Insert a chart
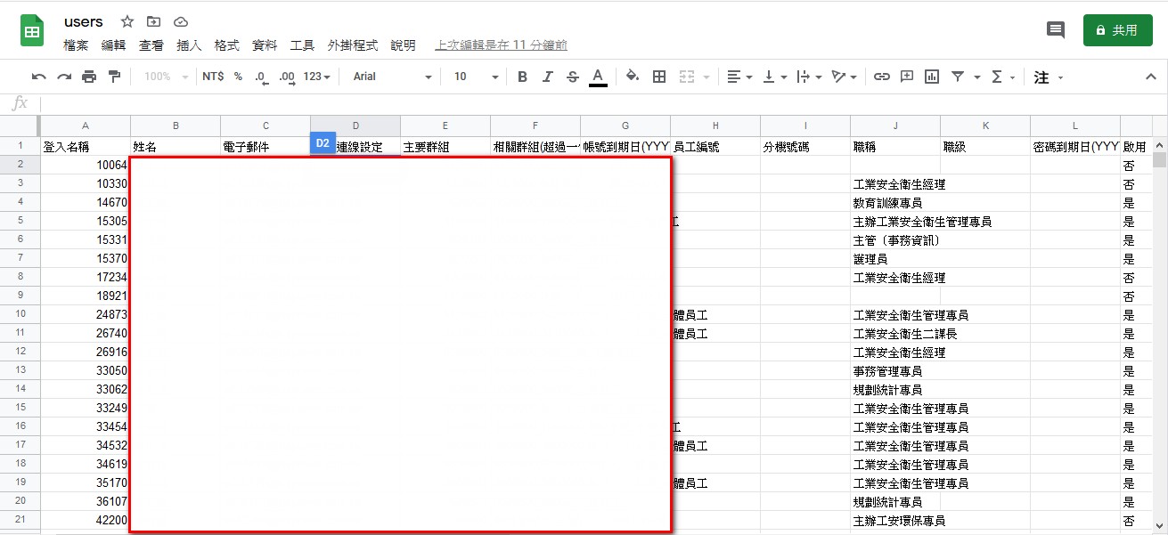This screenshot has width=1168, height=535. 932,77
